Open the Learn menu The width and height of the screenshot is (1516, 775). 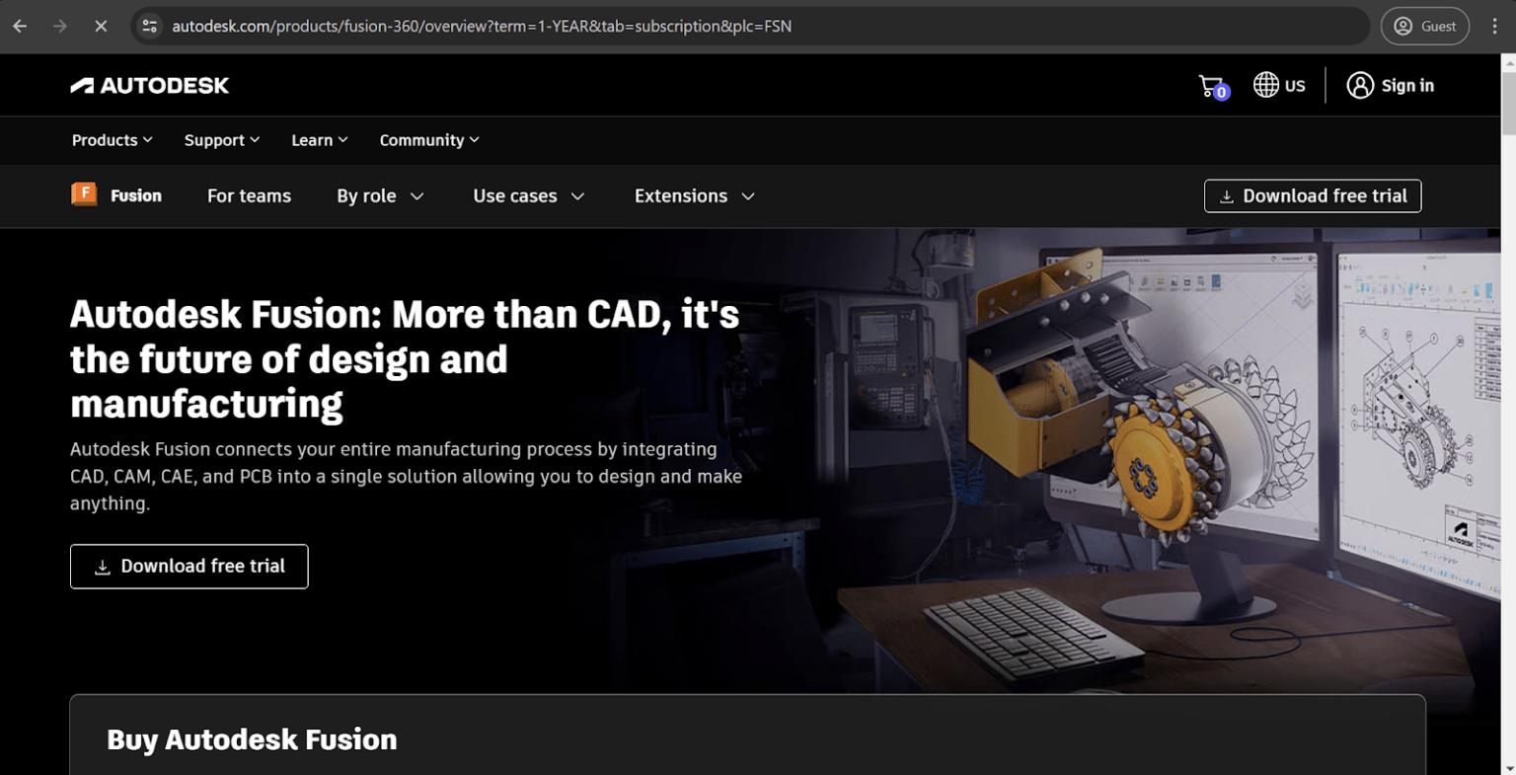pyautogui.click(x=319, y=140)
